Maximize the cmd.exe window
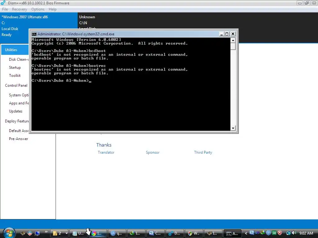The height and width of the screenshot is (238, 318). (x=227, y=34)
